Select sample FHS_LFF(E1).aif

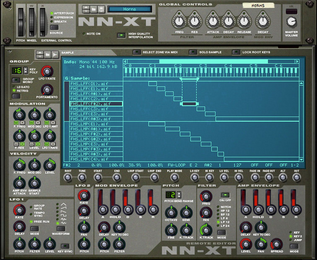click(96, 88)
